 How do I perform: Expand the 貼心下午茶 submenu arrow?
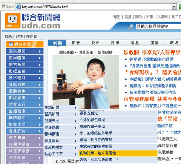[x=75, y=154]
